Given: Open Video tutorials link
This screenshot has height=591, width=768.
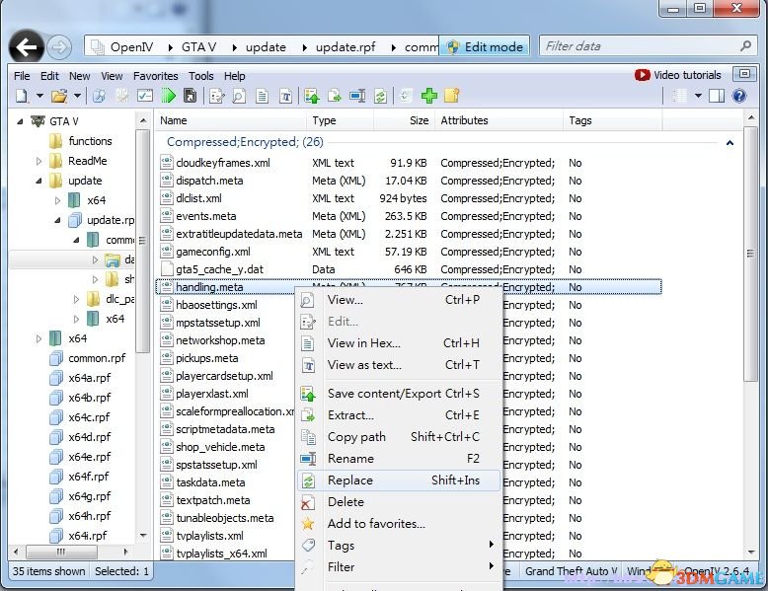Looking at the screenshot, I should tap(678, 75).
